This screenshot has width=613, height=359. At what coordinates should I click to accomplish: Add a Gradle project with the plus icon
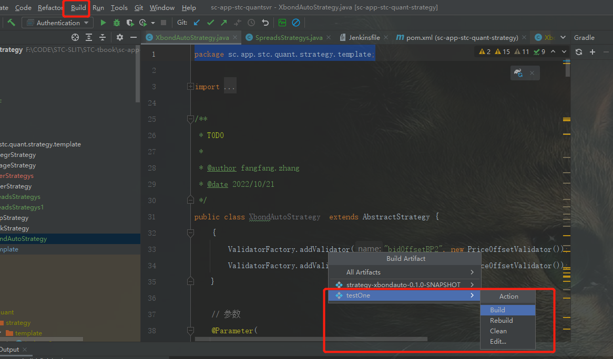[592, 52]
